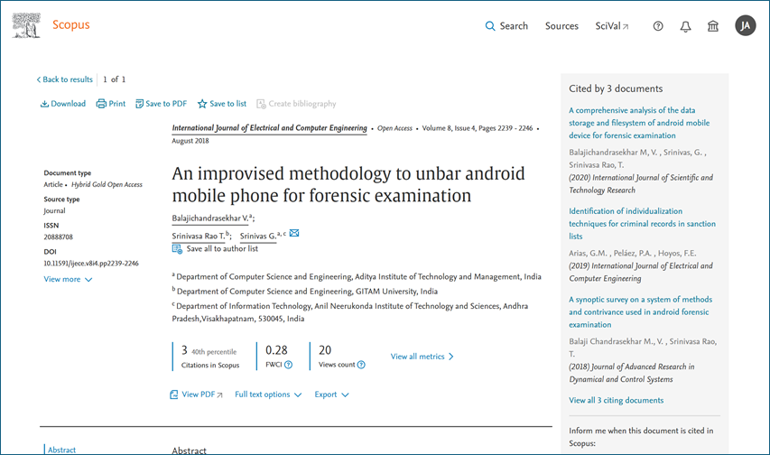Click the institution building icon

pyautogui.click(x=713, y=26)
